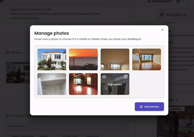Click the Add photos image icon
194x137 pixels.
pyautogui.click(x=141, y=107)
